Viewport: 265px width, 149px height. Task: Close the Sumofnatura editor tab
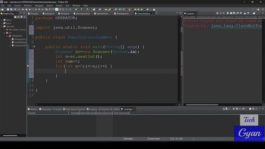click(x=153, y=14)
